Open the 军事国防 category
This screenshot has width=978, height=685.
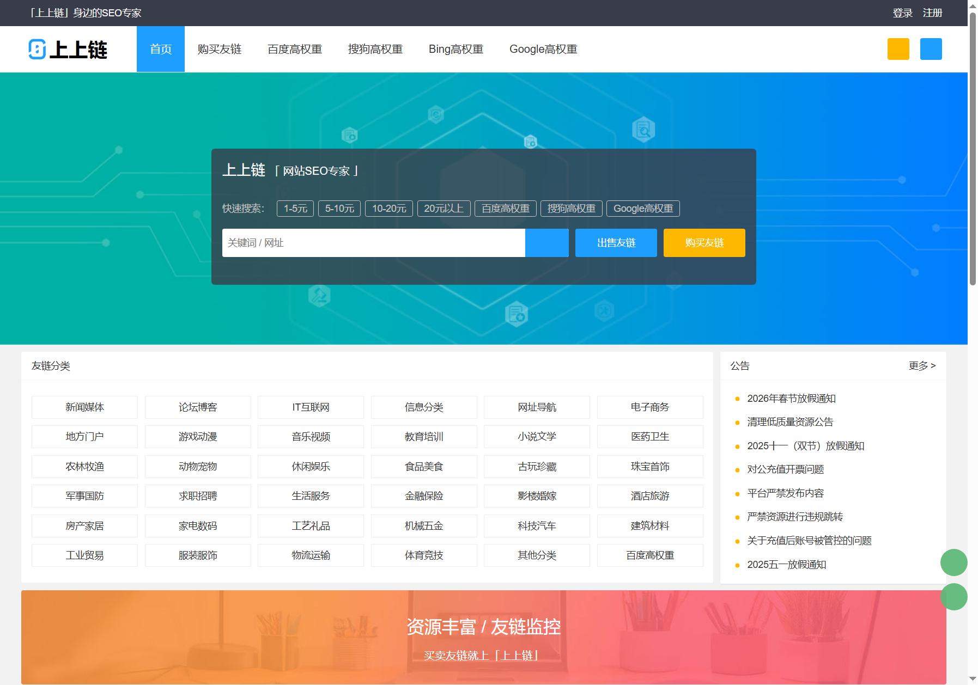(x=84, y=496)
